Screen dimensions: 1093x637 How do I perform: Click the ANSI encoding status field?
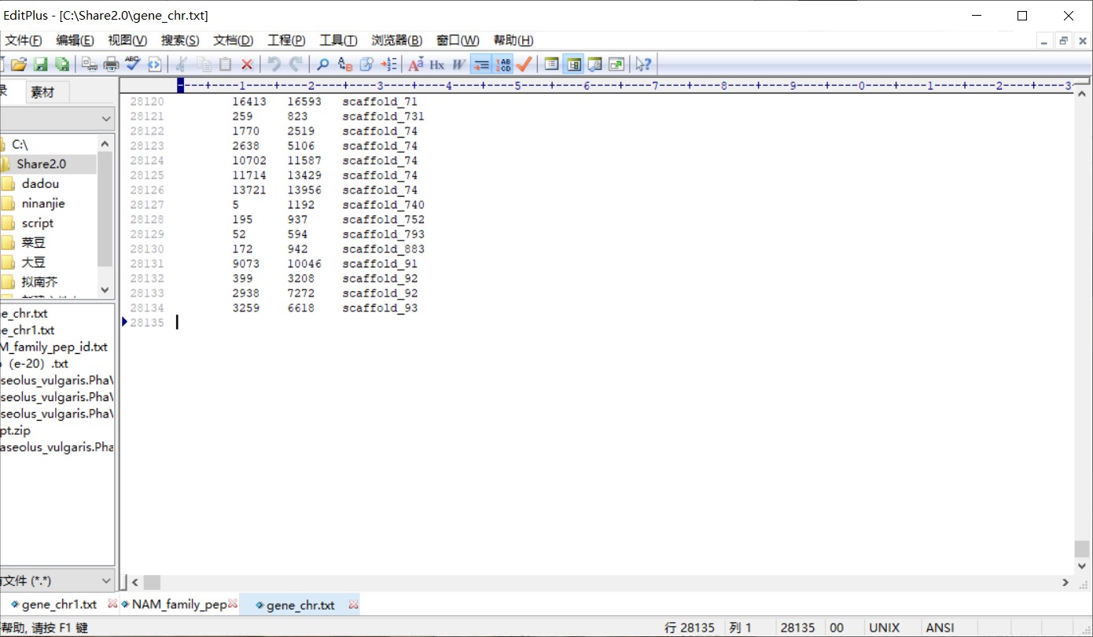[x=940, y=628]
